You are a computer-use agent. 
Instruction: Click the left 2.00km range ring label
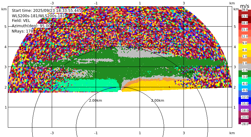pyautogui.click(x=95, y=100)
